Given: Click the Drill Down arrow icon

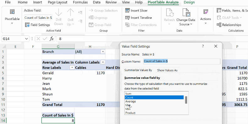Looking at the screenshot, I should [x=58, y=12].
